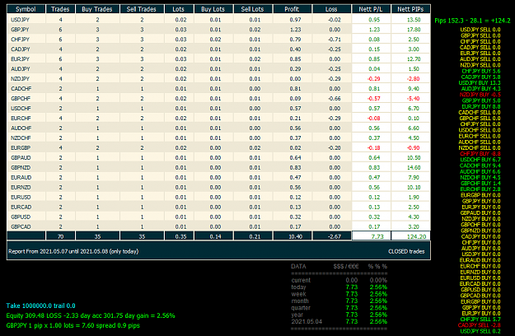Click the GBPCAD symbol table row
This screenshot has width=515, height=336.
(x=218, y=226)
